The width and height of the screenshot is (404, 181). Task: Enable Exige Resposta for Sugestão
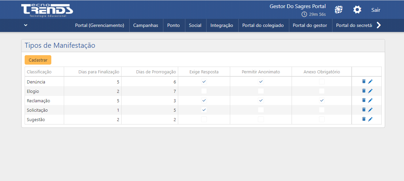pos(204,119)
